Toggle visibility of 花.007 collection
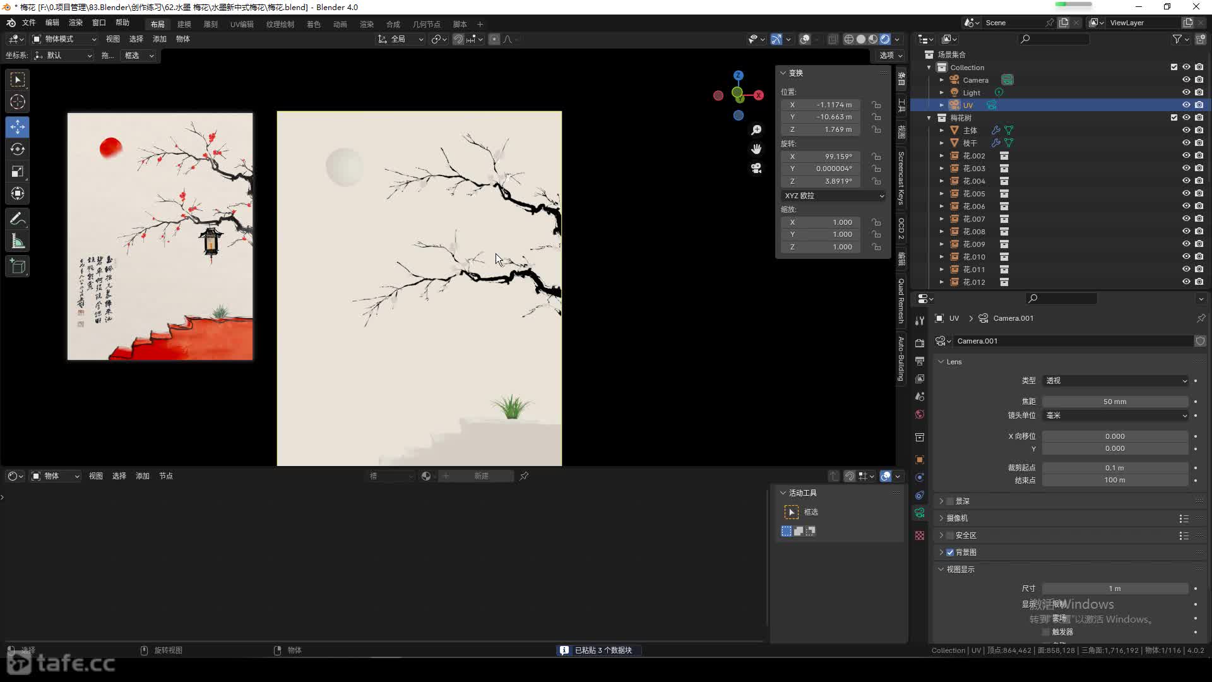 [1186, 219]
